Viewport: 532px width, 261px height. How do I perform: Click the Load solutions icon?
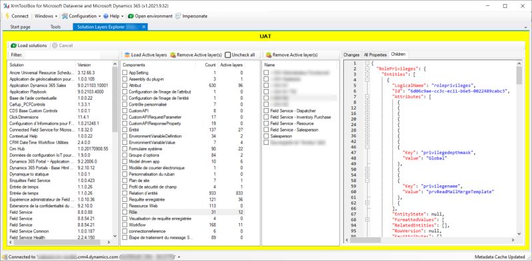[x=13, y=45]
